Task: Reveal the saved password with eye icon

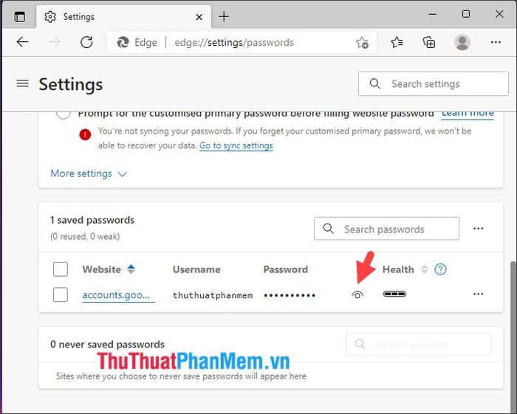Action: [357, 294]
